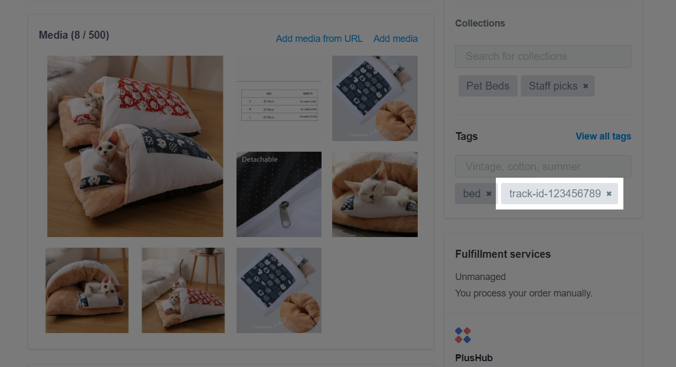This screenshot has height=367, width=676.
Task: Select top-right navy pattern fabric thumbnail
Action: point(375,99)
